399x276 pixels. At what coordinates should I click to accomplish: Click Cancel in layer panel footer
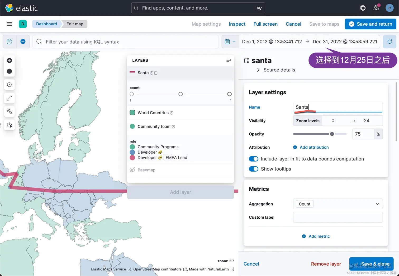tap(251, 264)
